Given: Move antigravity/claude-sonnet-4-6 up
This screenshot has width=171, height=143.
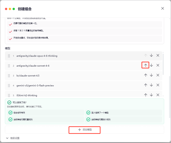Looking at the screenshot, I should (x=146, y=65).
